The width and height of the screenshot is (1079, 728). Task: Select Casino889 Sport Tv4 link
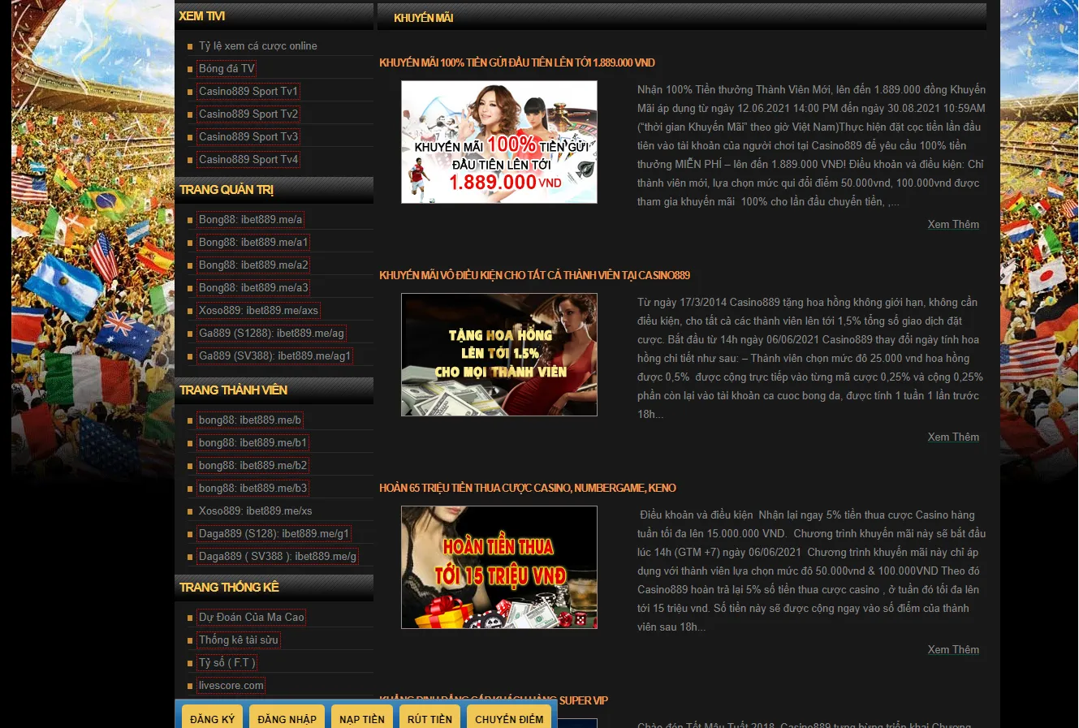pyautogui.click(x=248, y=160)
